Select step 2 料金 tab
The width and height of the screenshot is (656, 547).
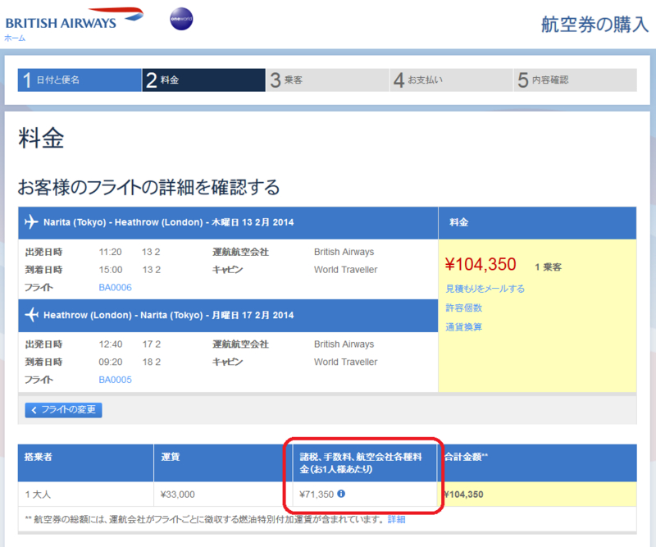tap(203, 80)
